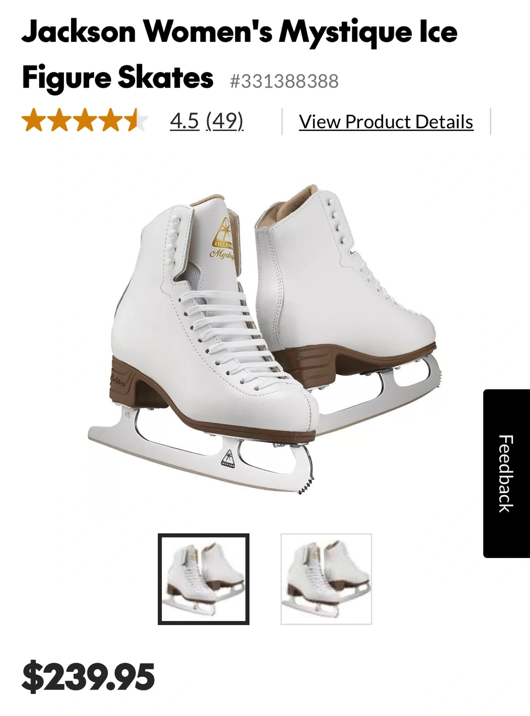Click the Jackson logo on the front blade
This screenshot has height=716, width=530.
coord(227,458)
